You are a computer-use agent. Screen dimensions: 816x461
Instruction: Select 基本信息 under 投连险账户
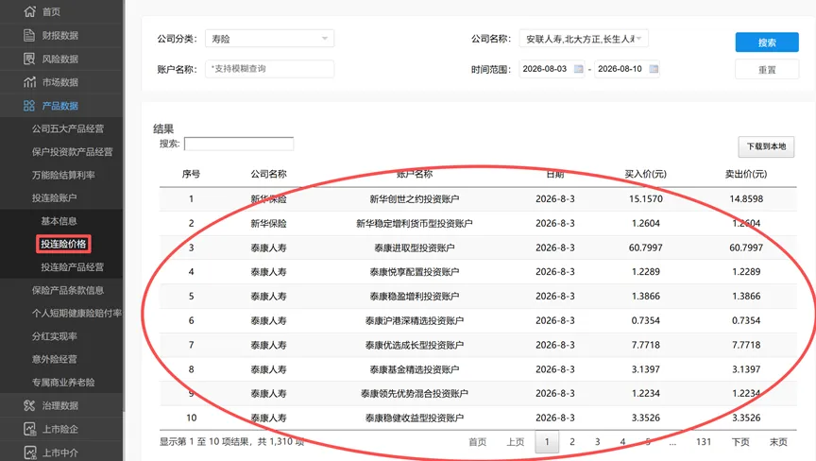click(59, 221)
